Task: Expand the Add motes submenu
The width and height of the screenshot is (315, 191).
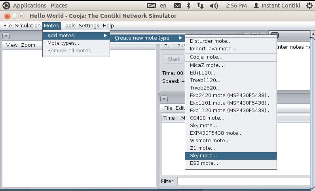Action: (x=76, y=36)
